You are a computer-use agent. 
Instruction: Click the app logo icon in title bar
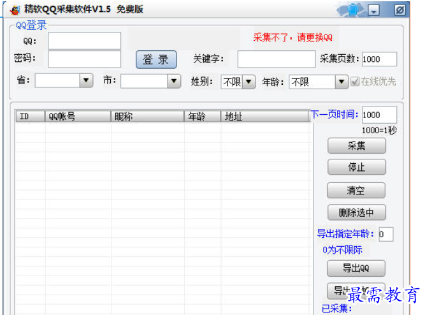click(x=15, y=10)
